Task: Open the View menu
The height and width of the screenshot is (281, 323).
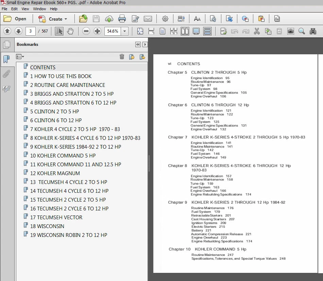Action: tap(25, 9)
